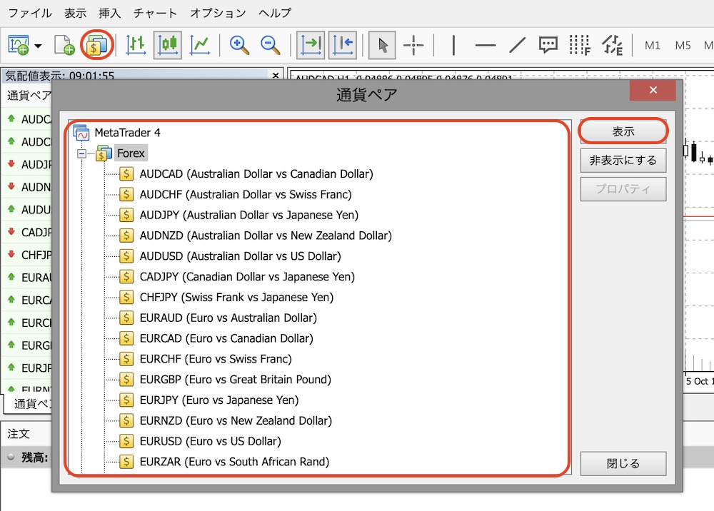Viewport: 714px width, 511px height.
Task: Select AUDUSD (Australian Dollar vs US Dollar)
Action: pyautogui.click(x=230, y=256)
